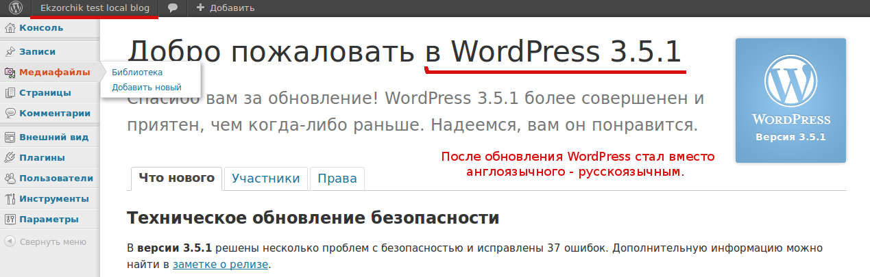
Task: Switch to the Участники tab
Action: coord(266,179)
